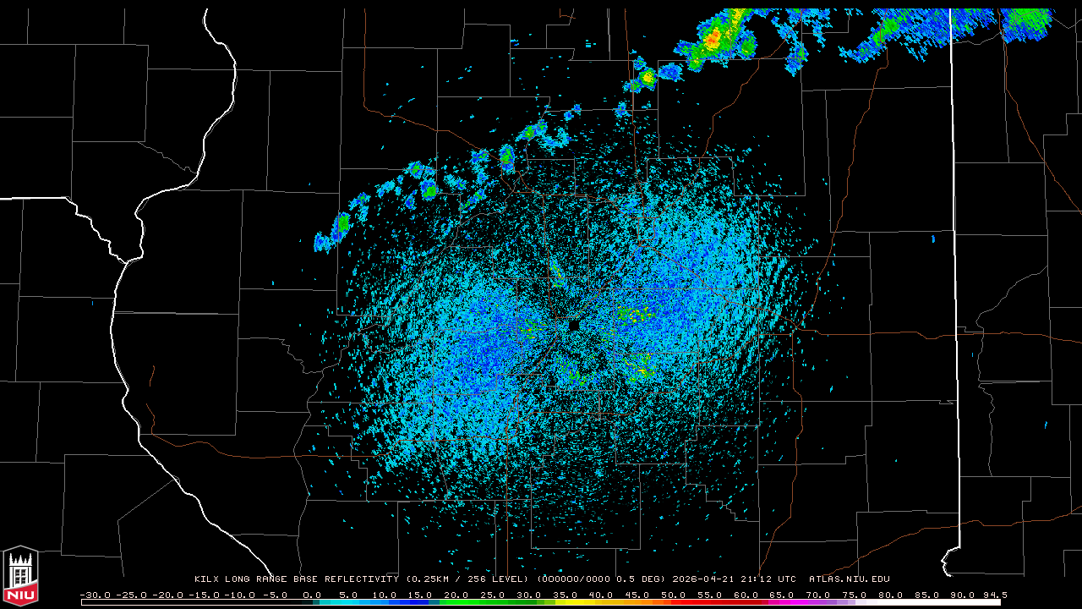Click the 50.0 dBZ label on scale
Screen dimensions: 1082x609
tap(673, 595)
